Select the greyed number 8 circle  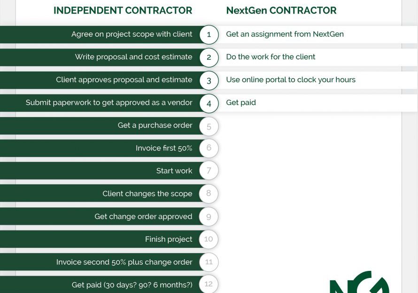pos(209,193)
